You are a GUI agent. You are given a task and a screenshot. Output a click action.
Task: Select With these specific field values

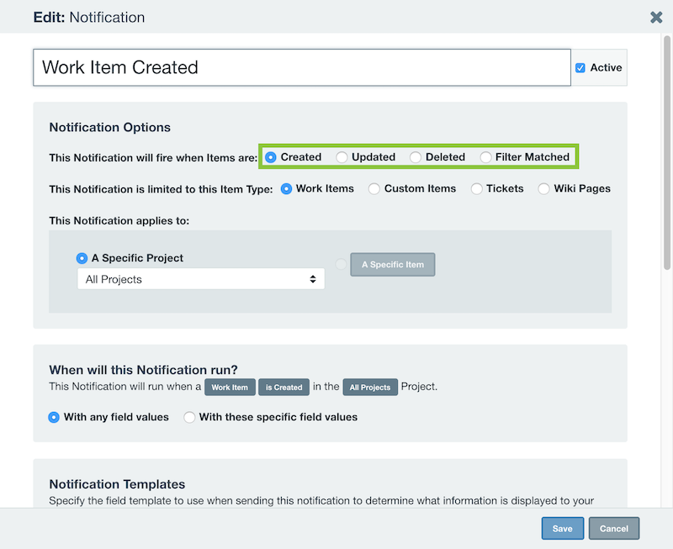pos(189,417)
